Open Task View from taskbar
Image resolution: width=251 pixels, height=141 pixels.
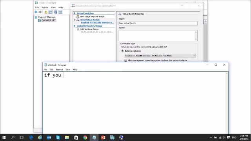pyautogui.click(x=22, y=137)
